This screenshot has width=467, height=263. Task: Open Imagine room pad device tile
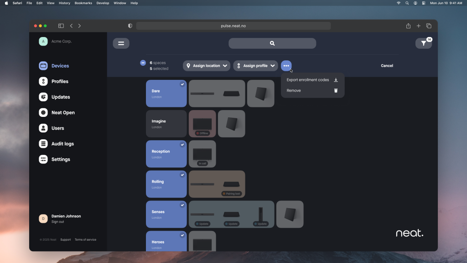pyautogui.click(x=231, y=124)
